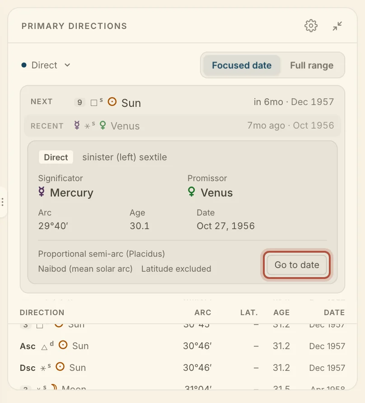This screenshot has width=365, height=403.
Task: Click Venus promissor symbol
Action: coord(192,192)
